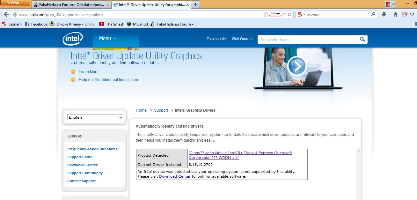
Task: Open Contact Support link
Action: [x=81, y=181]
